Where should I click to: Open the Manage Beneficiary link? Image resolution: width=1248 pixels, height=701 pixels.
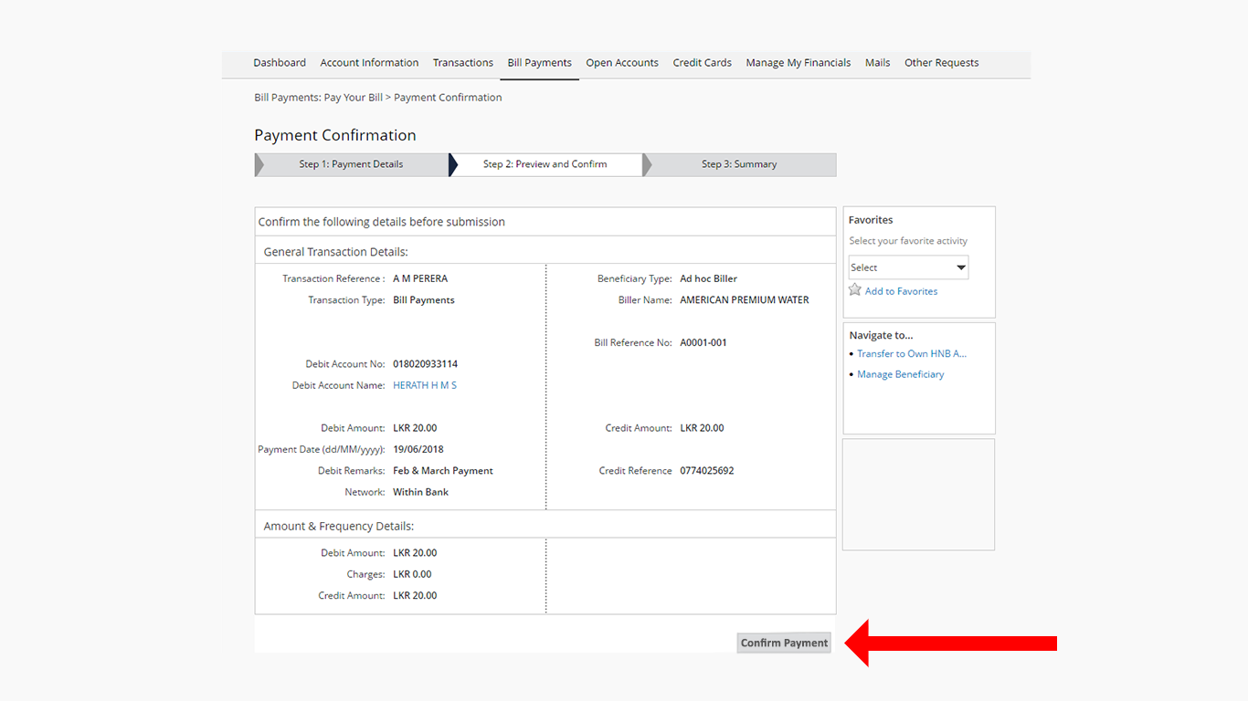(x=901, y=374)
